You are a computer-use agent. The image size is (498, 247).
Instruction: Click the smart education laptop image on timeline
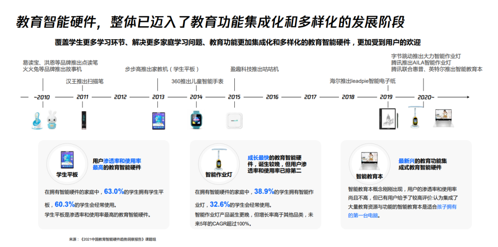coord(444,119)
